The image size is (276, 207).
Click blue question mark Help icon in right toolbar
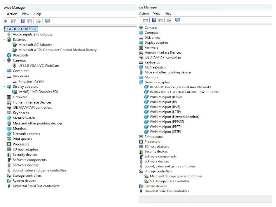154,20
